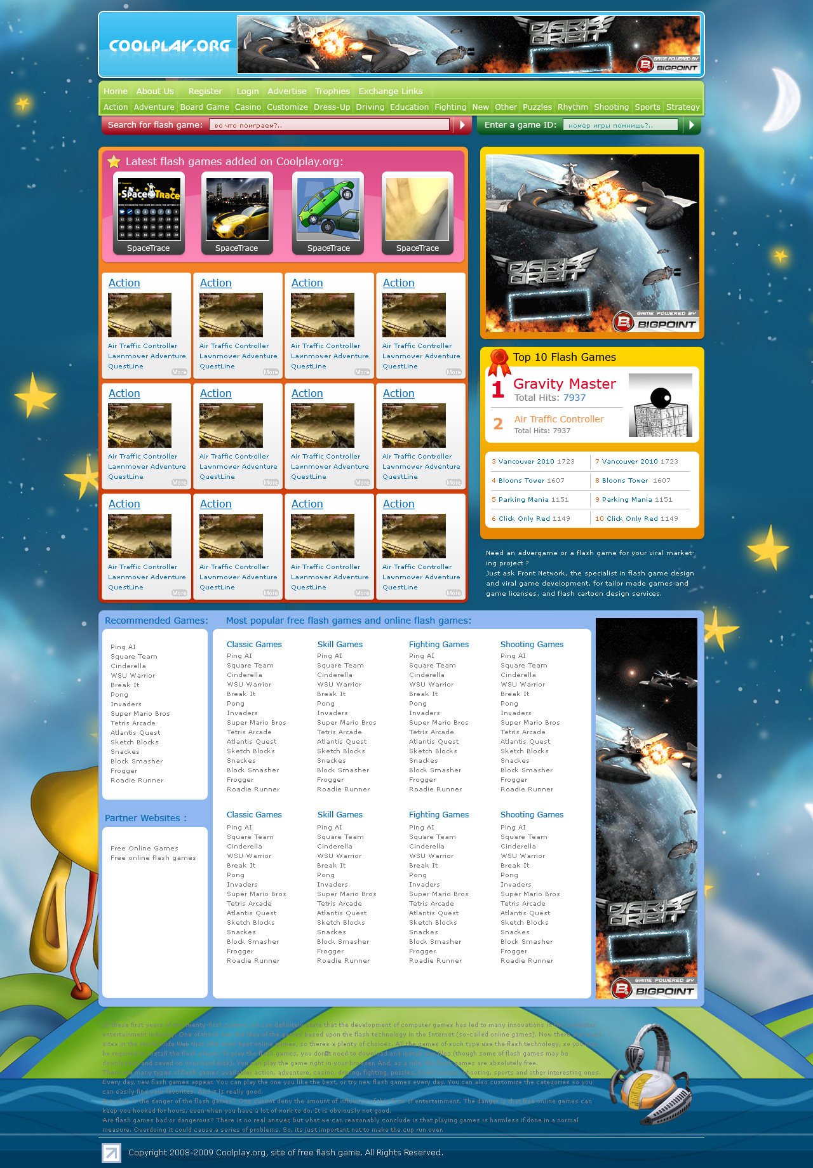813x1168 pixels.
Task: Select Action in the category navigation bar
Action: pos(116,107)
